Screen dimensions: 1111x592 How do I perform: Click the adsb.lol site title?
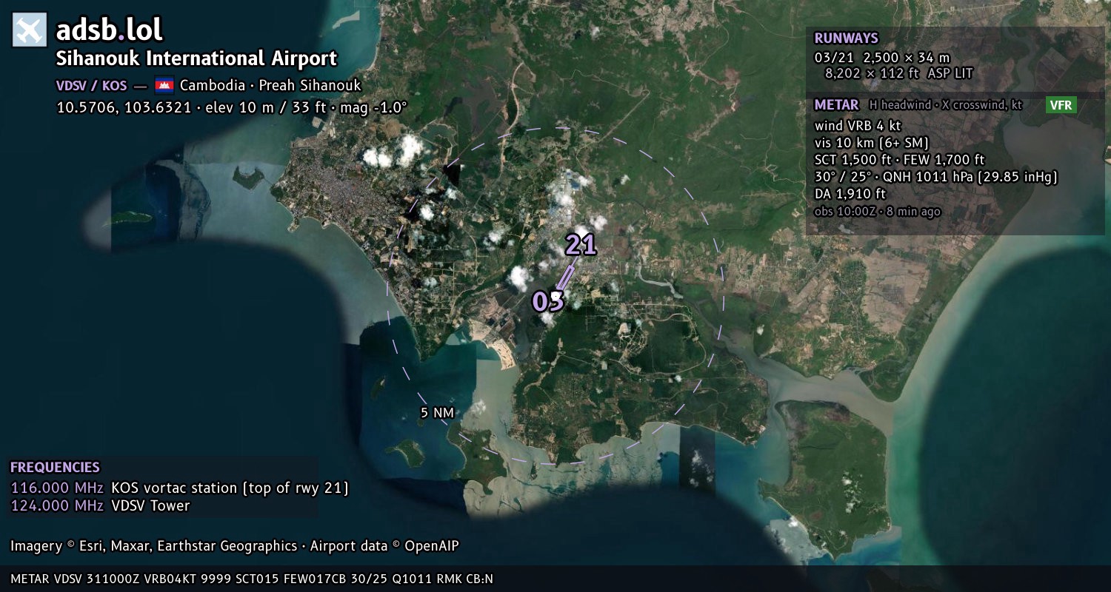click(x=110, y=30)
